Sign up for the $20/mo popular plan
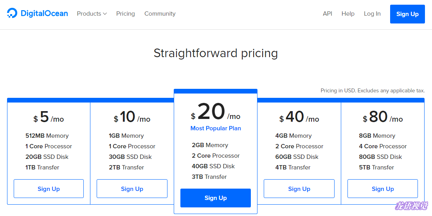 coord(216,198)
